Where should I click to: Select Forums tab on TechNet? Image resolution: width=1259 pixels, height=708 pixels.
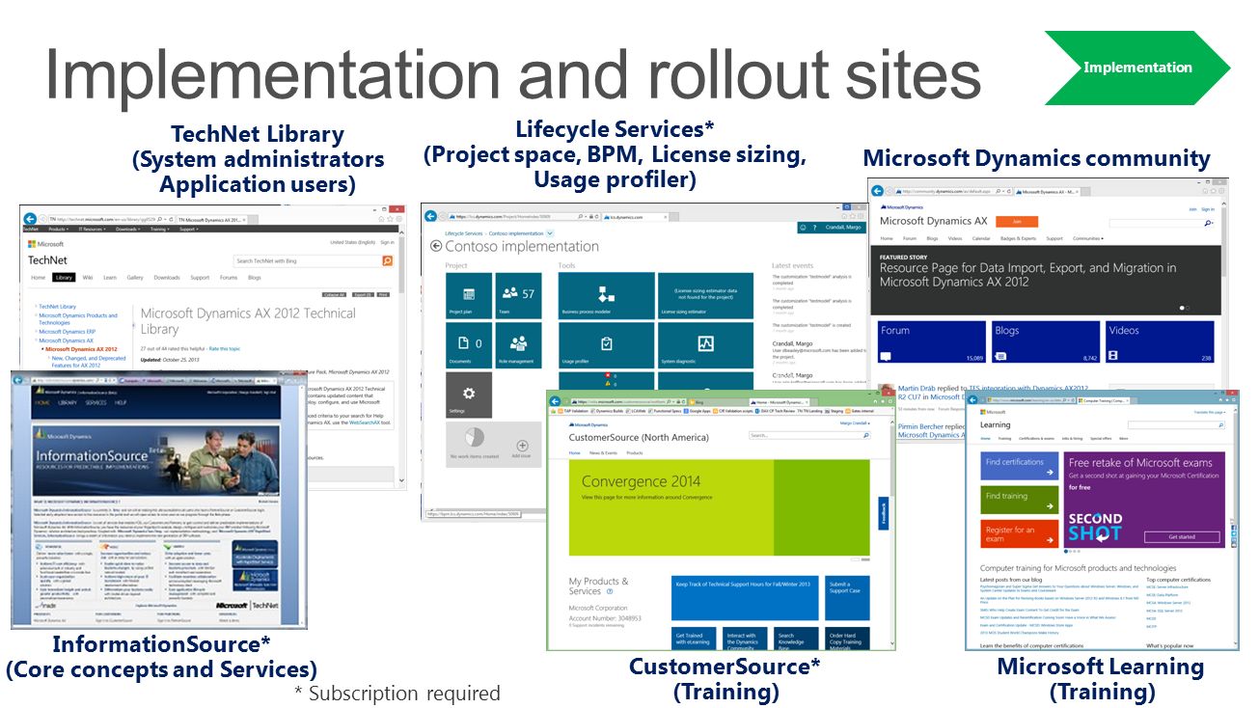tap(229, 278)
